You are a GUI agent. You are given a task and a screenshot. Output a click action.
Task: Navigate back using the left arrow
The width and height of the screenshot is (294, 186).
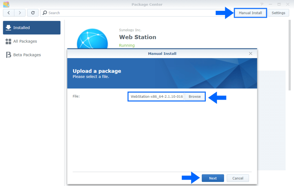point(8,13)
